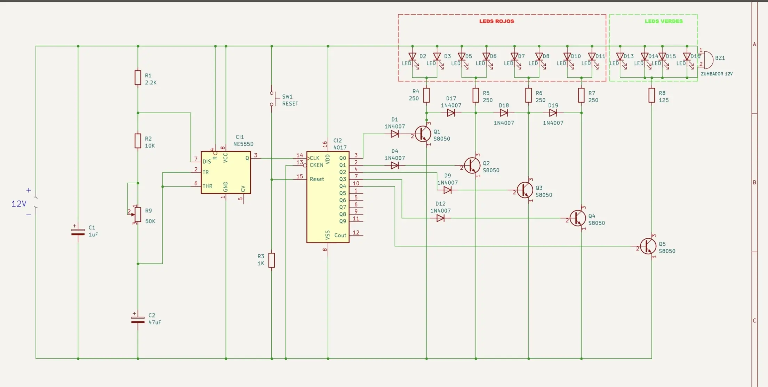Click the LEDS VERDES label text
This screenshot has height=387, width=768.
[x=663, y=21]
